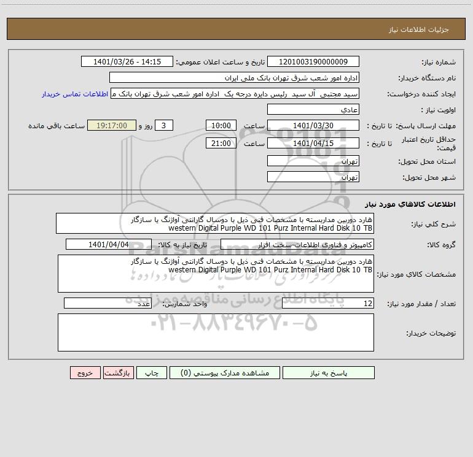Click the جزئیات اطلاعات نیاز header title
The image size is (473, 457).
[x=419, y=29]
